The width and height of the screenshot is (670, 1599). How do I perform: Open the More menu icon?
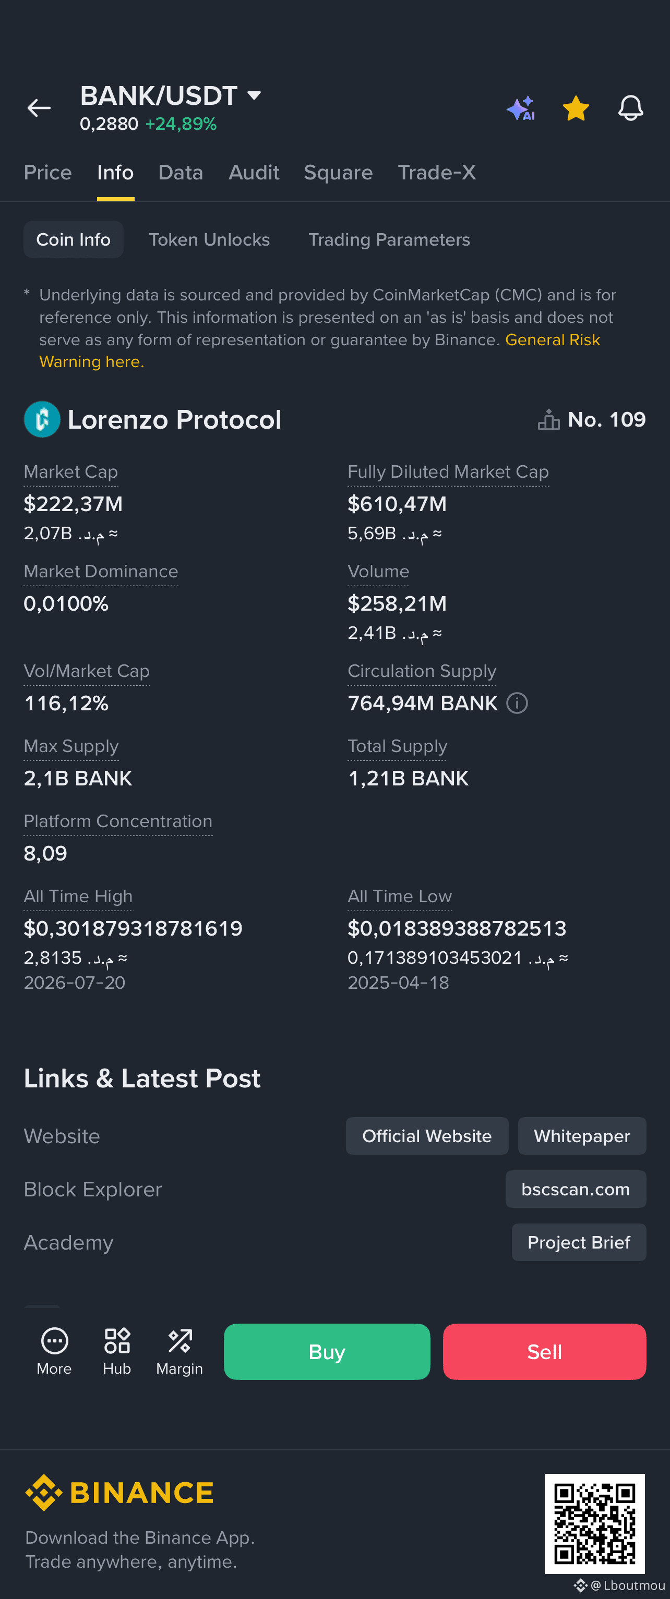click(54, 1341)
